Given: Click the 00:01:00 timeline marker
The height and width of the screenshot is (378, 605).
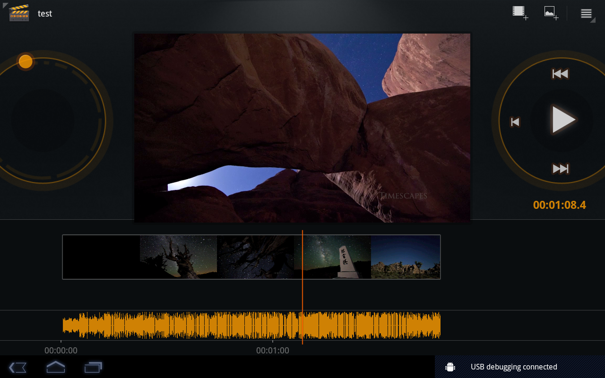Looking at the screenshot, I should [x=273, y=351].
